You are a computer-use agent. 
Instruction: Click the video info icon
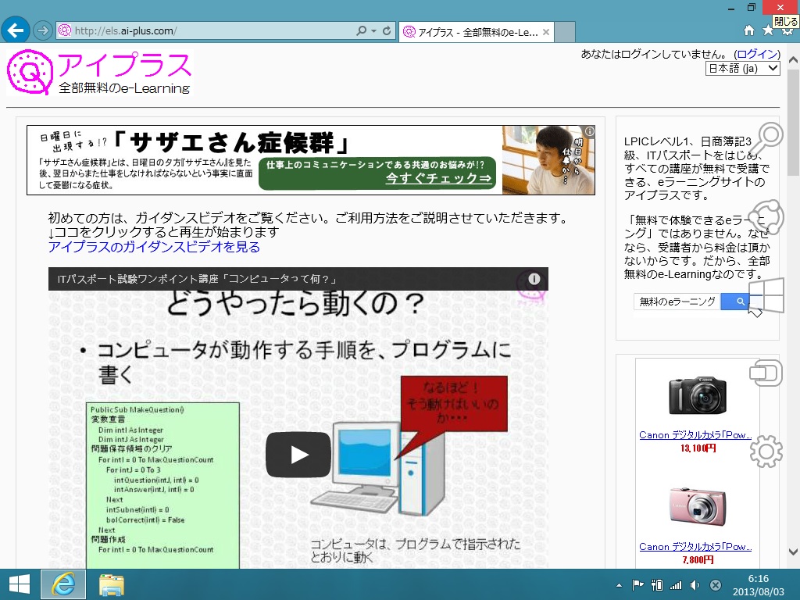click(534, 279)
